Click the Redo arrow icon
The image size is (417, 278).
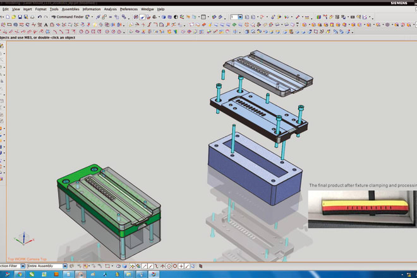click(46, 17)
